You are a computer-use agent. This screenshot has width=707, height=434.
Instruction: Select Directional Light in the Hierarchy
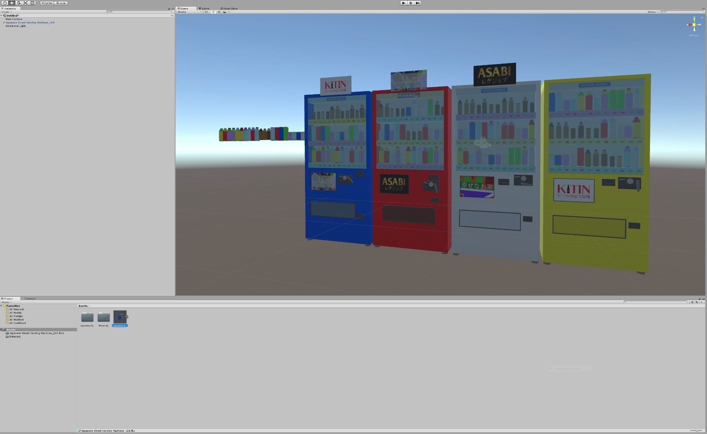pyautogui.click(x=16, y=26)
